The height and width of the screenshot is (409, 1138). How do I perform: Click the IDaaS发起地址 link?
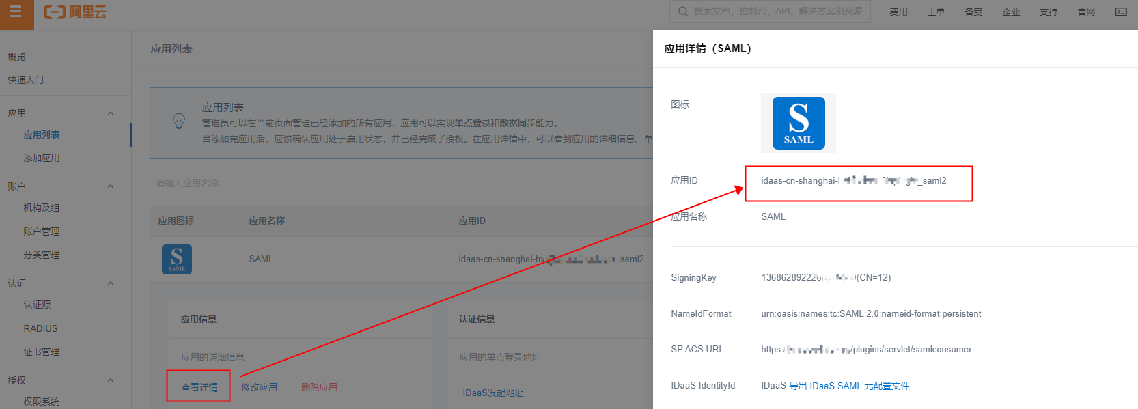[493, 393]
